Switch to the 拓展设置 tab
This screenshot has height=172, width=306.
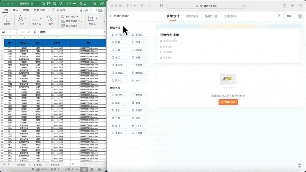[x=211, y=16]
